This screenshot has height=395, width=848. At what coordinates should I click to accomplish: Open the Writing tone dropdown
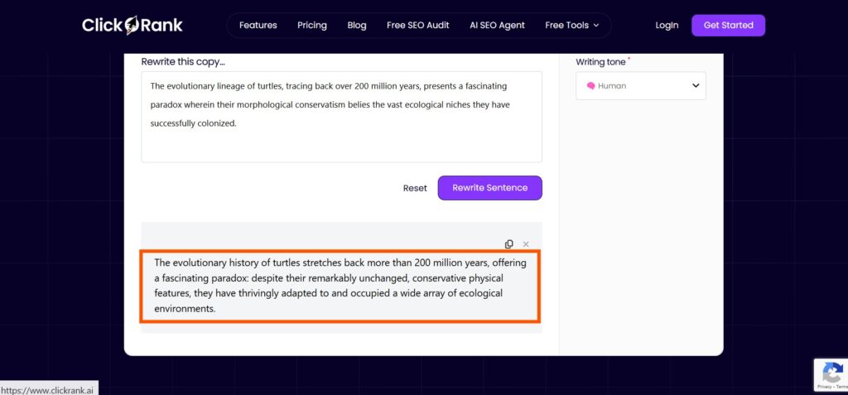640,86
